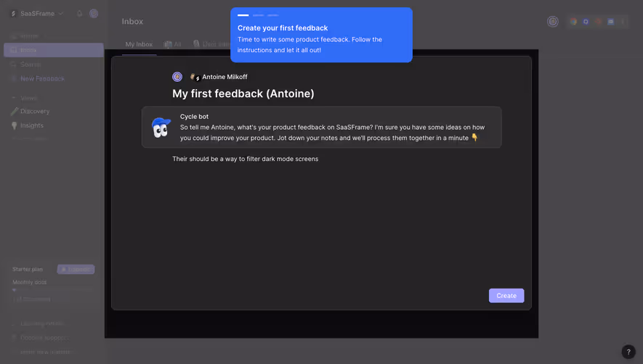The width and height of the screenshot is (643, 364).
Task: Click the Cycle bot mascot avatar
Action: click(161, 127)
